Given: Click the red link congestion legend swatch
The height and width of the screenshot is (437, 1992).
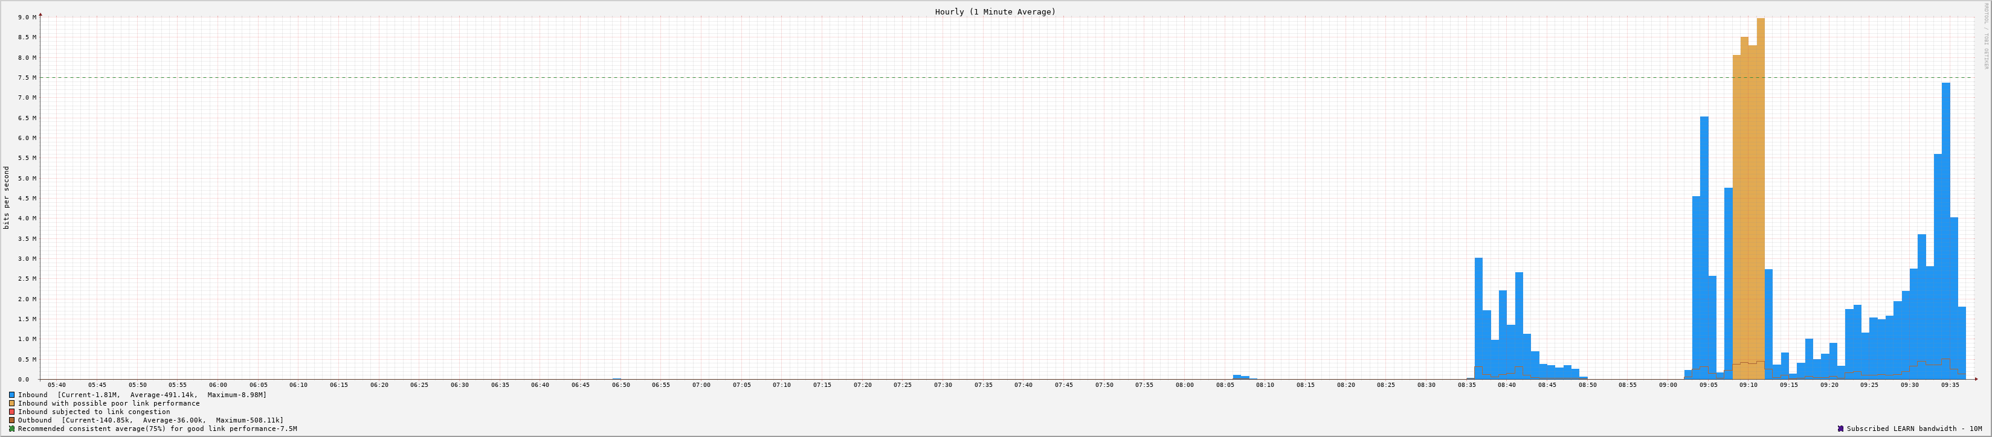Looking at the screenshot, I should coord(11,412).
